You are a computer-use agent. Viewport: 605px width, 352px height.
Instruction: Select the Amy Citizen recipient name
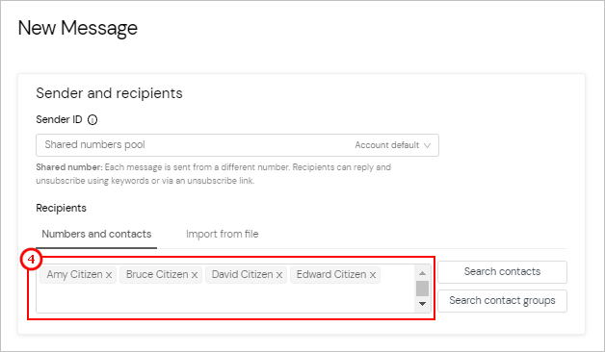[x=74, y=275]
